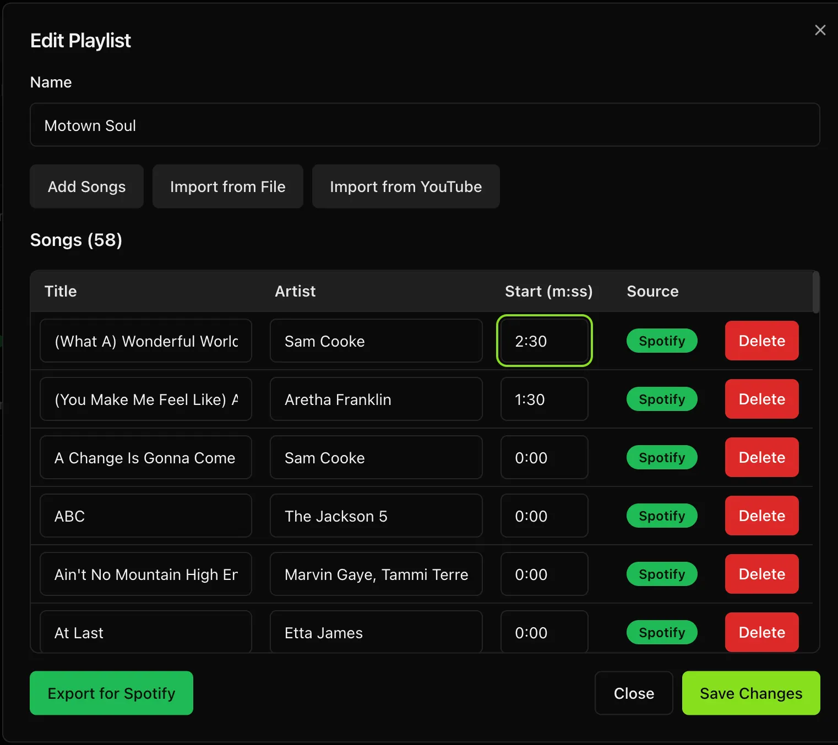Screen dimensions: 838x745
Task: Edit the Ain't No Mountain High title field
Action: 146,574
